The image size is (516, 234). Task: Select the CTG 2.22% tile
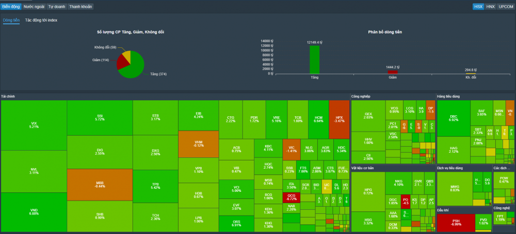[231, 119]
